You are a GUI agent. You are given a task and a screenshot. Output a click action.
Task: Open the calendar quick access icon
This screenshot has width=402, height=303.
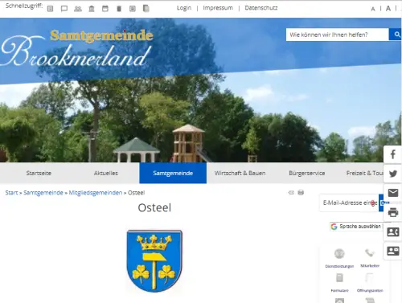105,9
